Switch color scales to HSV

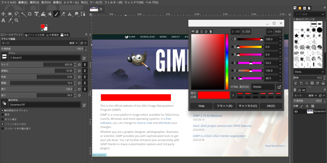[278, 32]
